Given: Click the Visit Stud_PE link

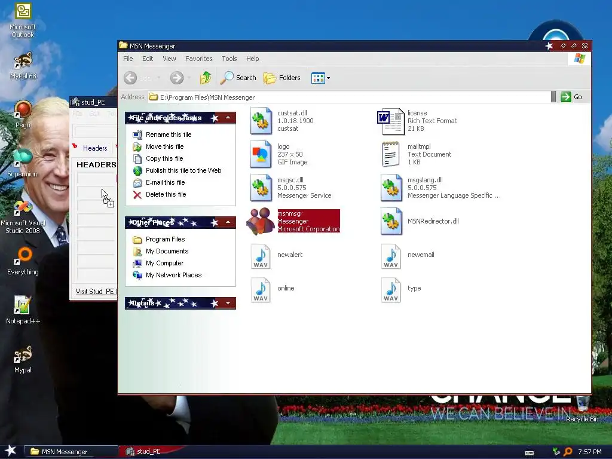Looking at the screenshot, I should (x=96, y=292).
